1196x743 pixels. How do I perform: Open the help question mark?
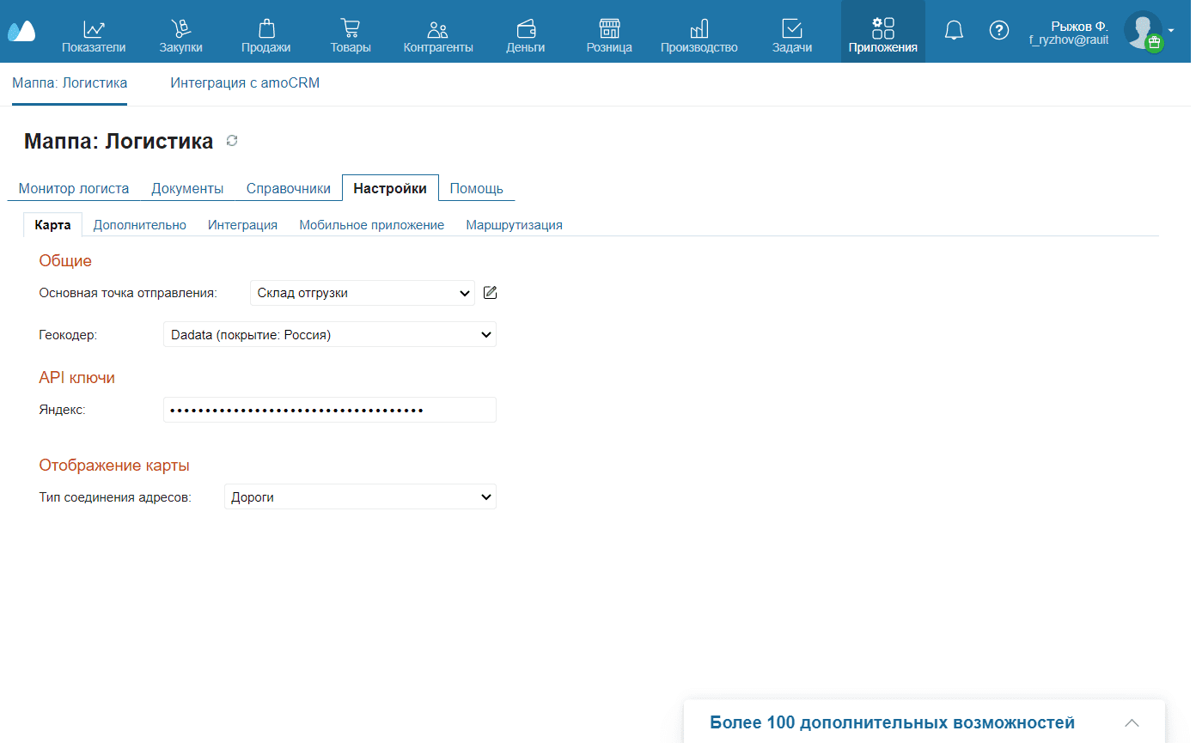coord(998,30)
